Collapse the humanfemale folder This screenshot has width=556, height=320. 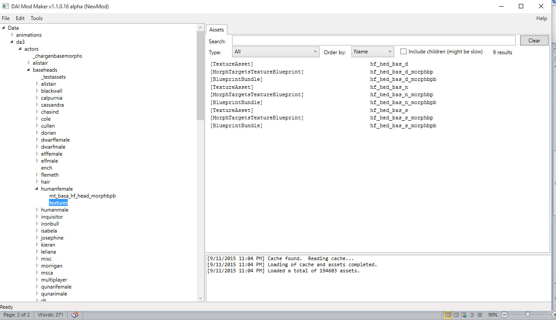37,189
